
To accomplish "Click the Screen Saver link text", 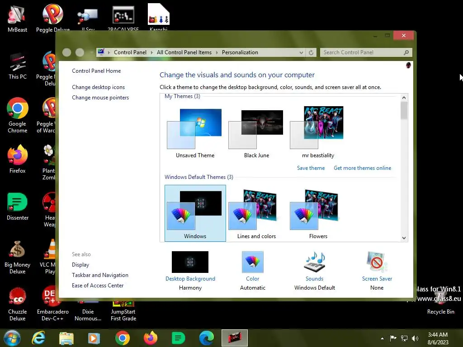I will coord(377,278).
